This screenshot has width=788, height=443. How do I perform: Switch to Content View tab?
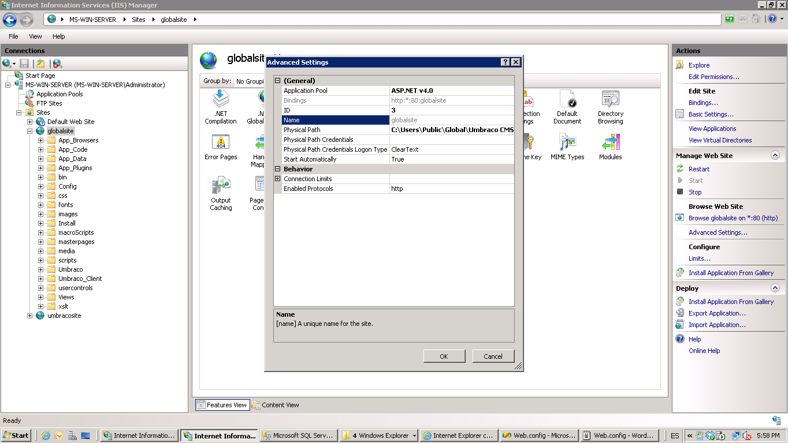pos(276,405)
